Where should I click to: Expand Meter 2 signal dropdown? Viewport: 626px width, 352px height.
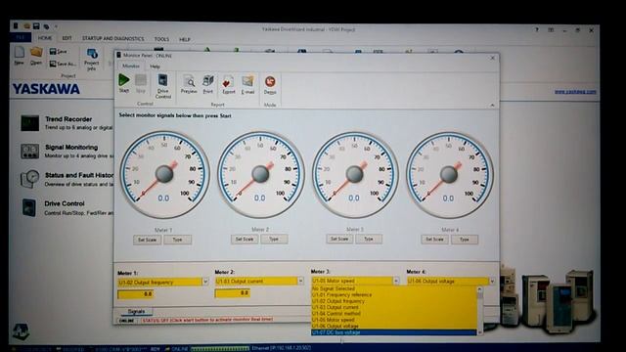pos(300,281)
